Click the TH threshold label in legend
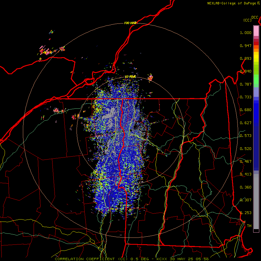Image resolution: width=261 pixels, height=261 pixels. point(249,226)
